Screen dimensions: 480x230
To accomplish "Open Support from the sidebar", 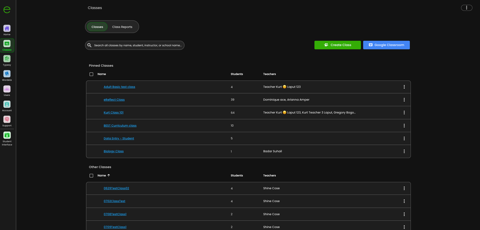I will [7, 121].
